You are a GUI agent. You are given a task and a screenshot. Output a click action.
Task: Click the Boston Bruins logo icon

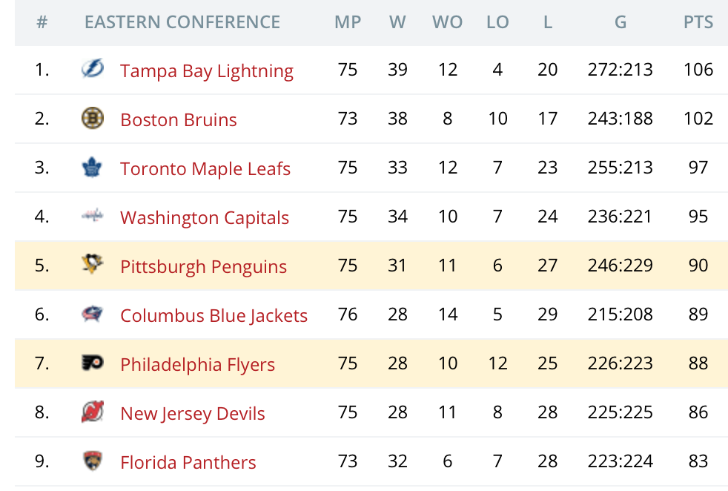coord(93,119)
